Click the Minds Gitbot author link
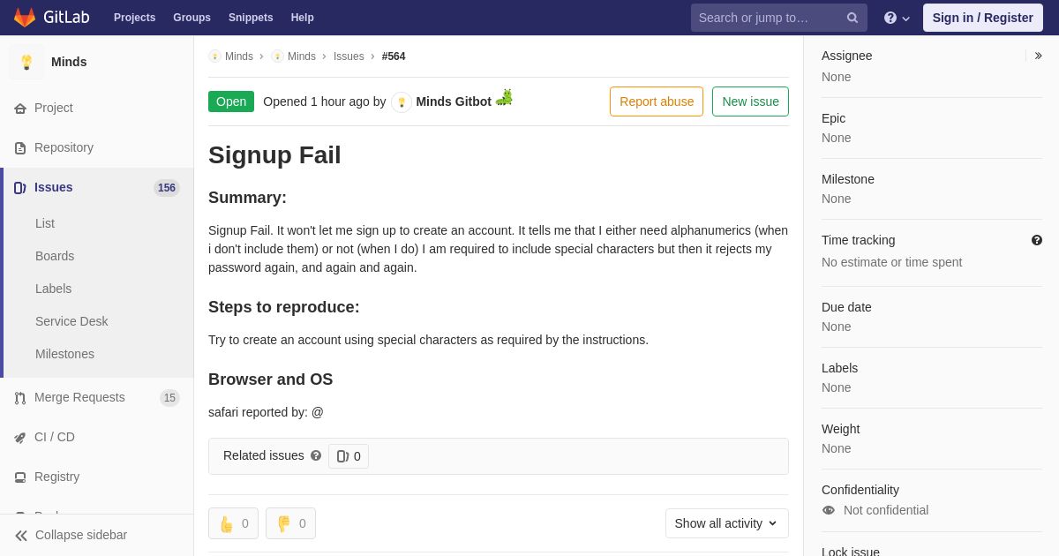The image size is (1059, 556). 454,101
